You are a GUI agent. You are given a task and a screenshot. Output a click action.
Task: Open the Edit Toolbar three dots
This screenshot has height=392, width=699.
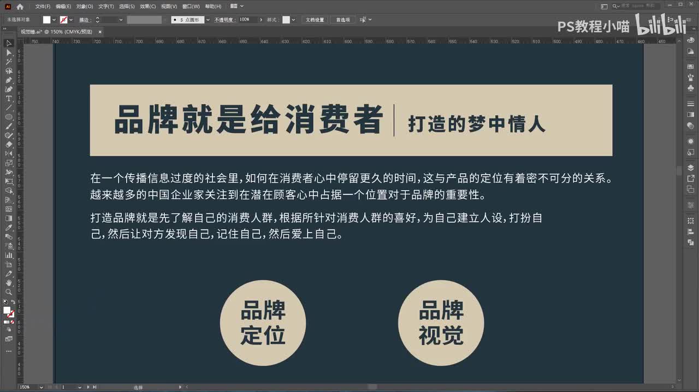(x=9, y=352)
